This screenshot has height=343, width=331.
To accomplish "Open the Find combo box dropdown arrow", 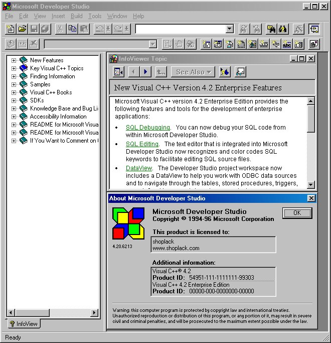I will [229, 29].
